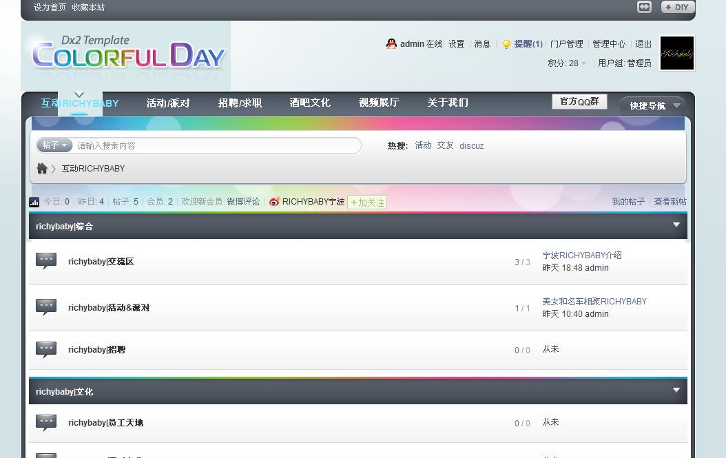Click the 昨天 10:40 admin post info
The height and width of the screenshot is (458, 726).
[x=576, y=314]
